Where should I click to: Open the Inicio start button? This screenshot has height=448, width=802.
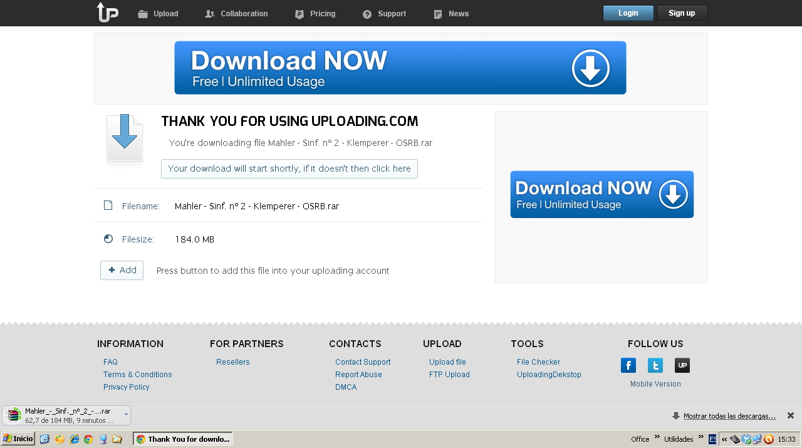(x=18, y=439)
